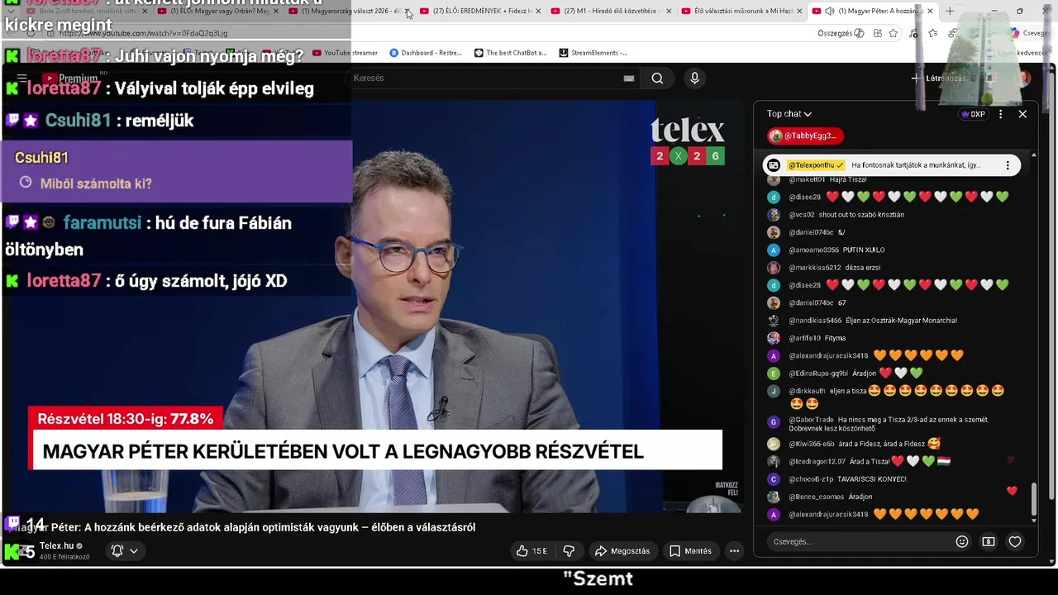Share the video via Megosztás
Image resolution: width=1058 pixels, height=595 pixels.
pos(622,550)
